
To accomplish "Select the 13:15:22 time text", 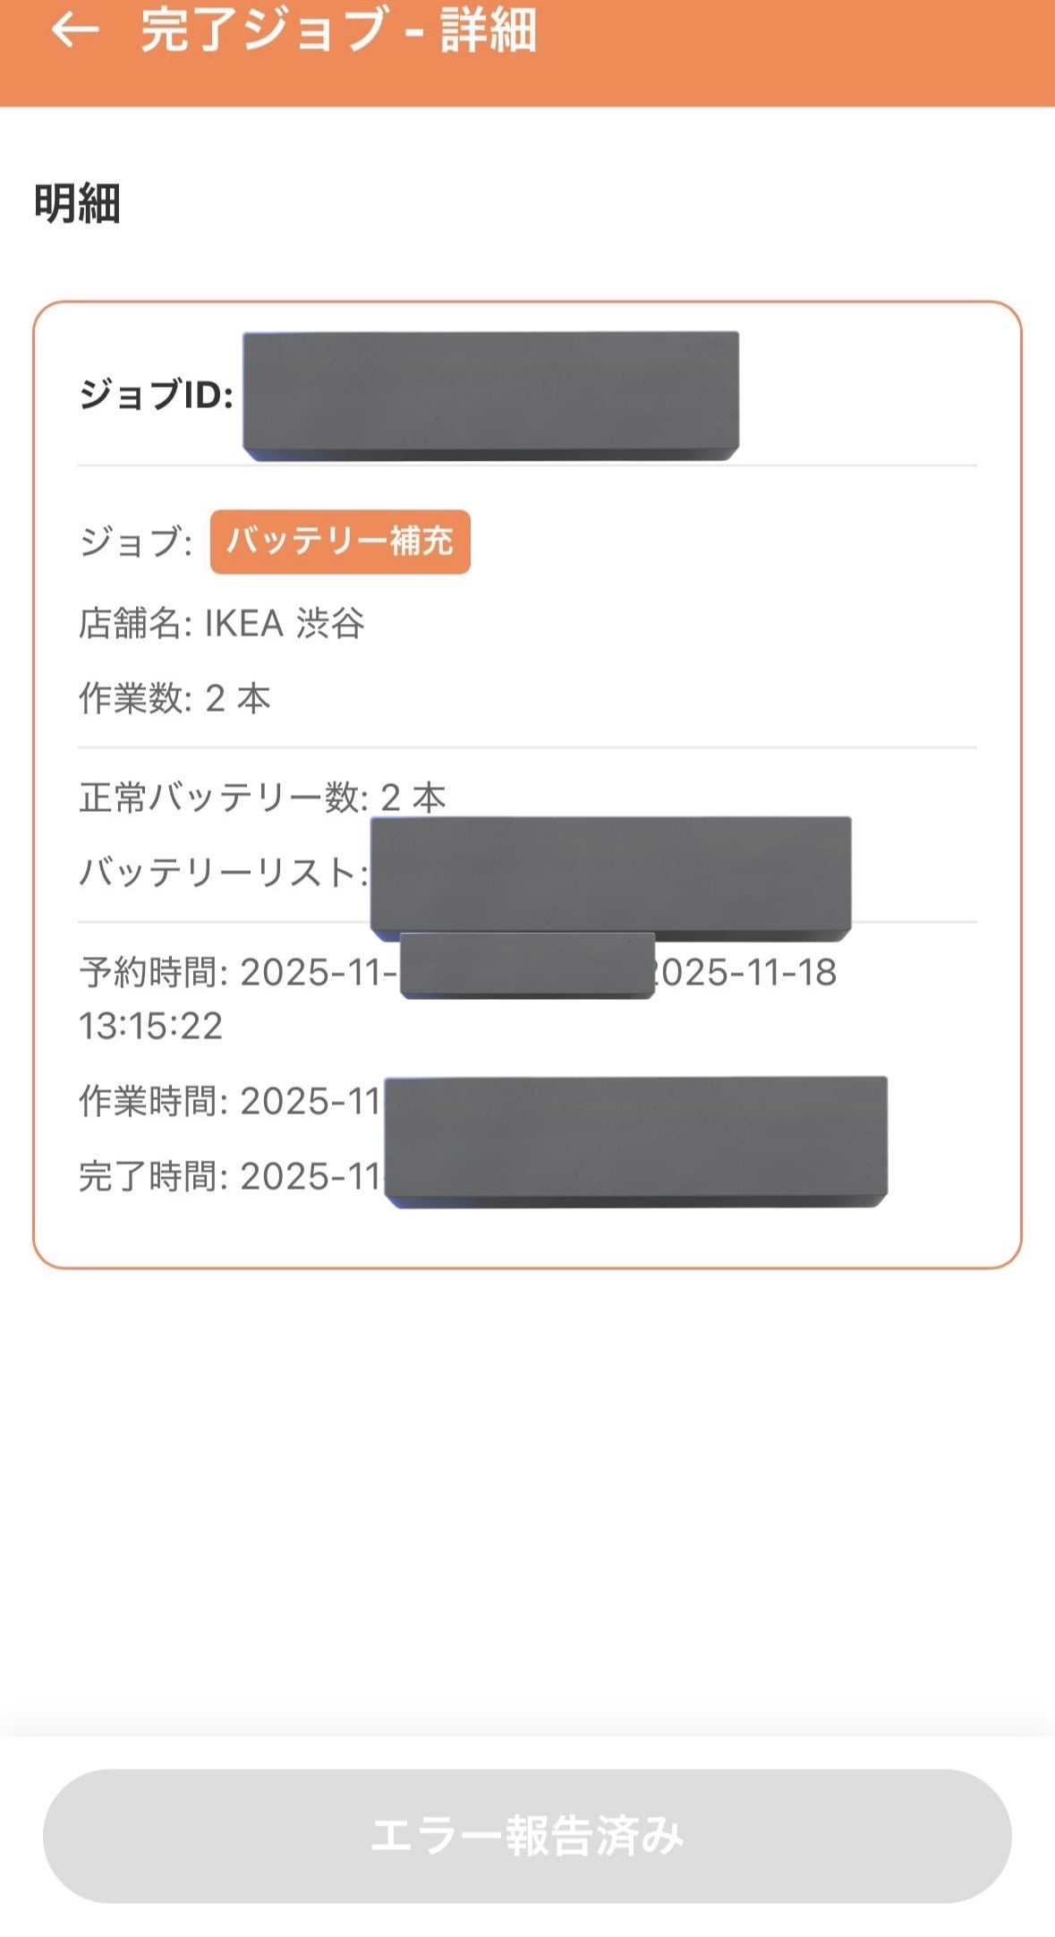I will pyautogui.click(x=150, y=1027).
